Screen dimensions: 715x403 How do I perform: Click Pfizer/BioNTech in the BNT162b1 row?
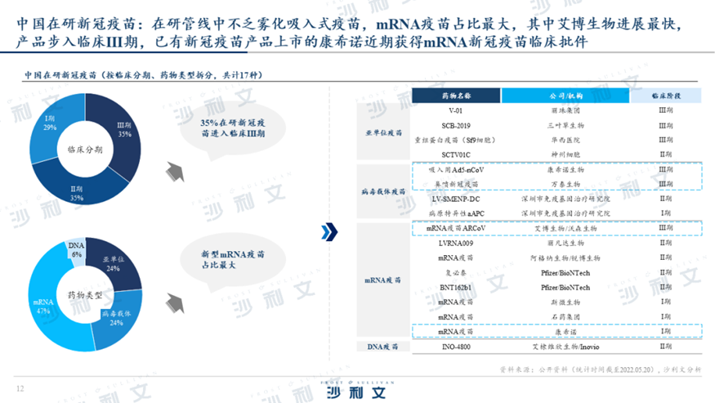565,288
